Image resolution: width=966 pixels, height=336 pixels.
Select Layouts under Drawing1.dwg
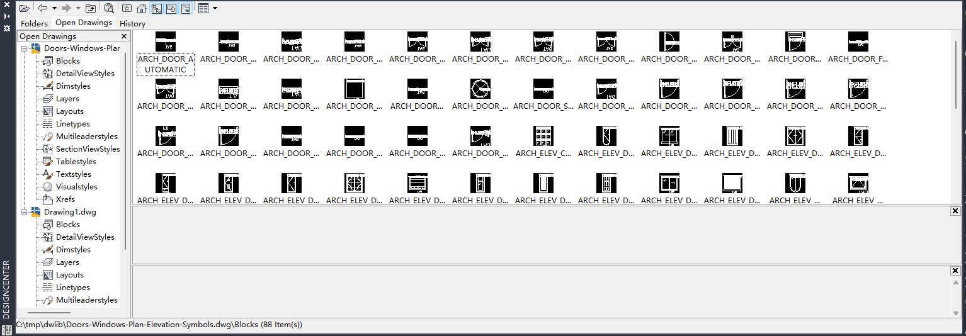[70, 275]
